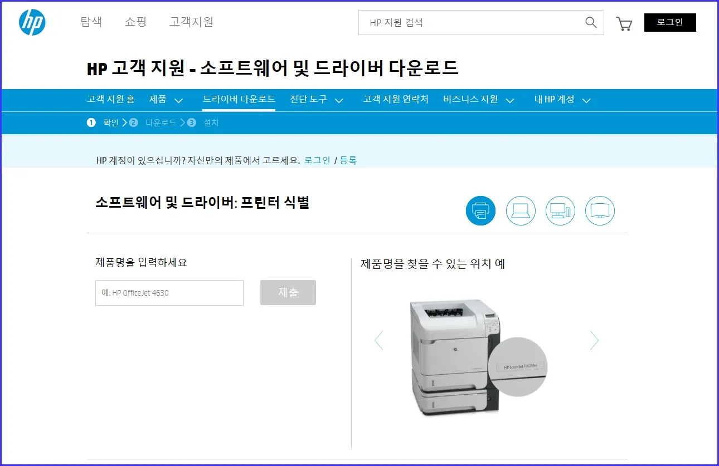Show previous example image with left arrow
The image size is (719, 466).
point(379,340)
